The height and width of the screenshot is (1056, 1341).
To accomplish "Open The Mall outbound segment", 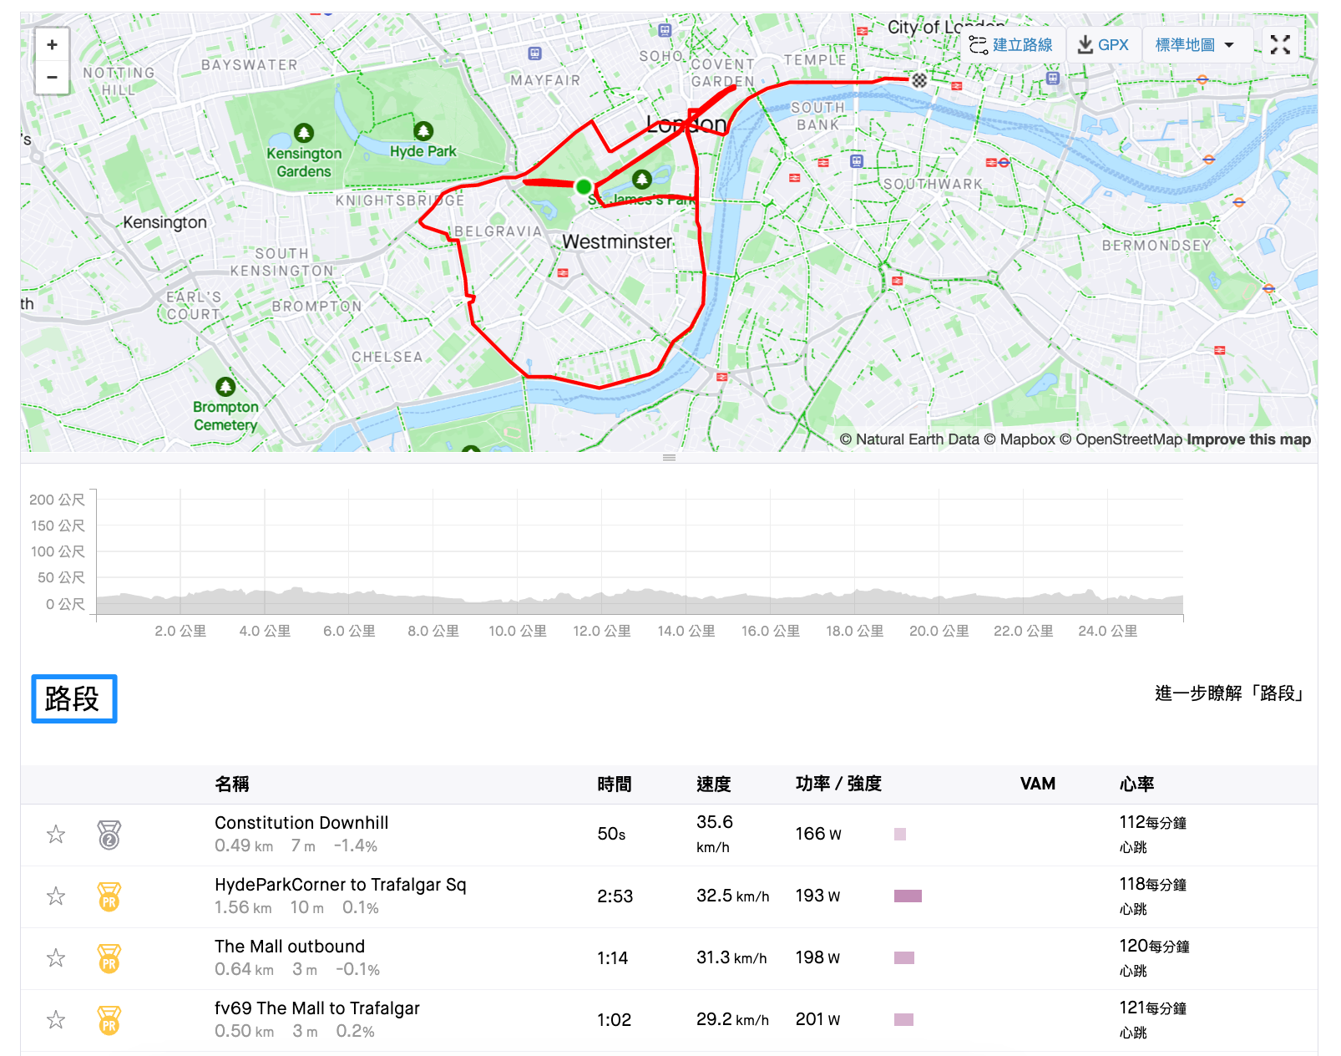I will (290, 947).
